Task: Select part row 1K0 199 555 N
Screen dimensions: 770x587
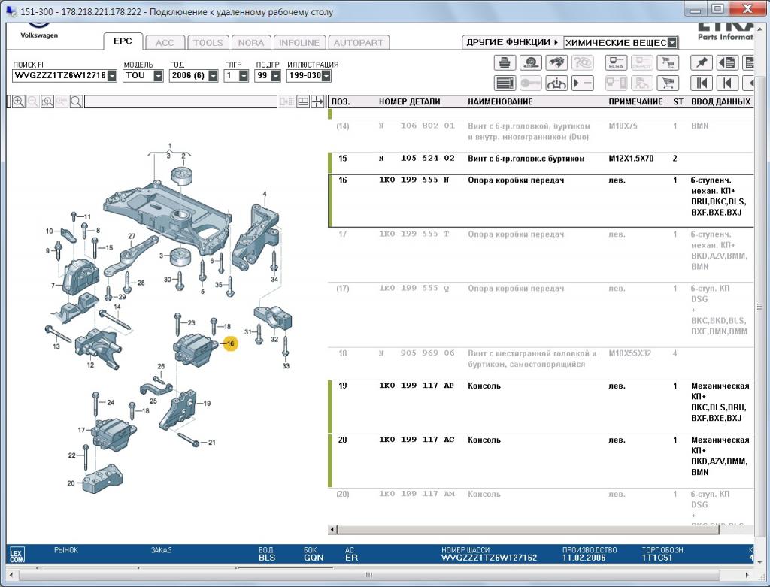Action: tap(541, 201)
